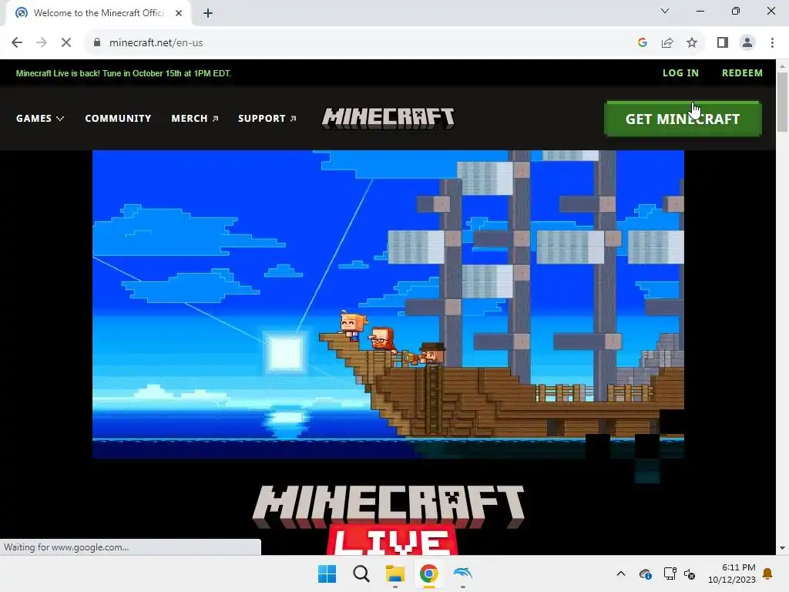Open Chrome profile avatar menu
Screen dimensions: 789x592
747,43
